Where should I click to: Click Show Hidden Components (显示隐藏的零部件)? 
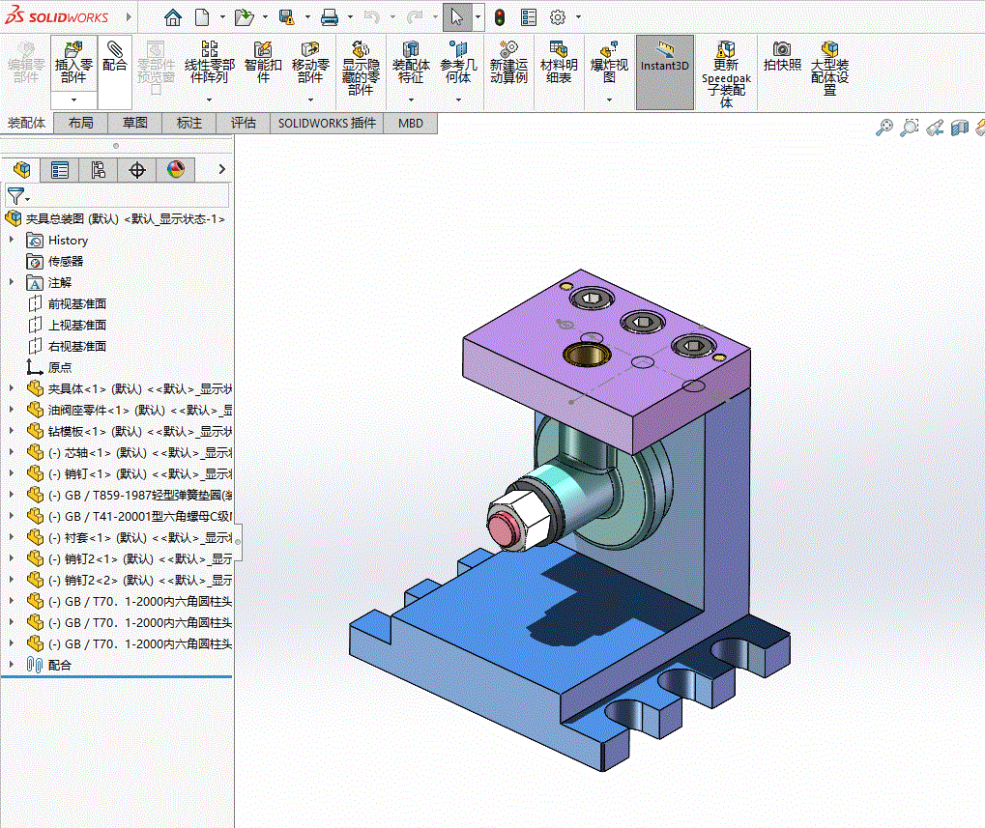[361, 68]
